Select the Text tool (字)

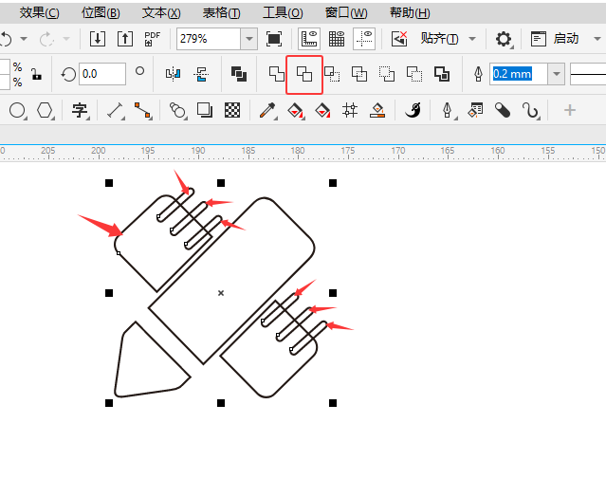click(x=80, y=111)
